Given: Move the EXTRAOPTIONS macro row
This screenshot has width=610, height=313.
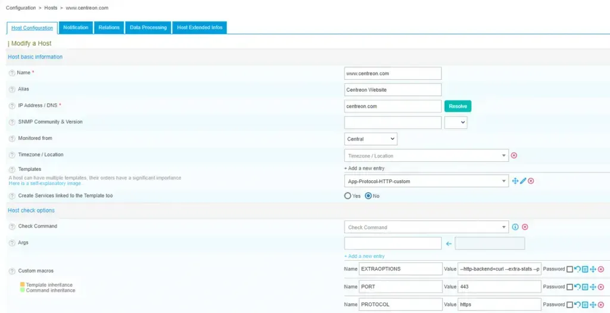Looking at the screenshot, I should pos(593,269).
